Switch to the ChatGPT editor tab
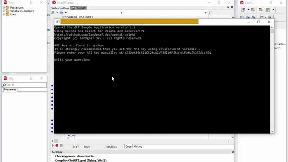Image resolution: width=288 pixels, height=162 pixels. (79, 8)
